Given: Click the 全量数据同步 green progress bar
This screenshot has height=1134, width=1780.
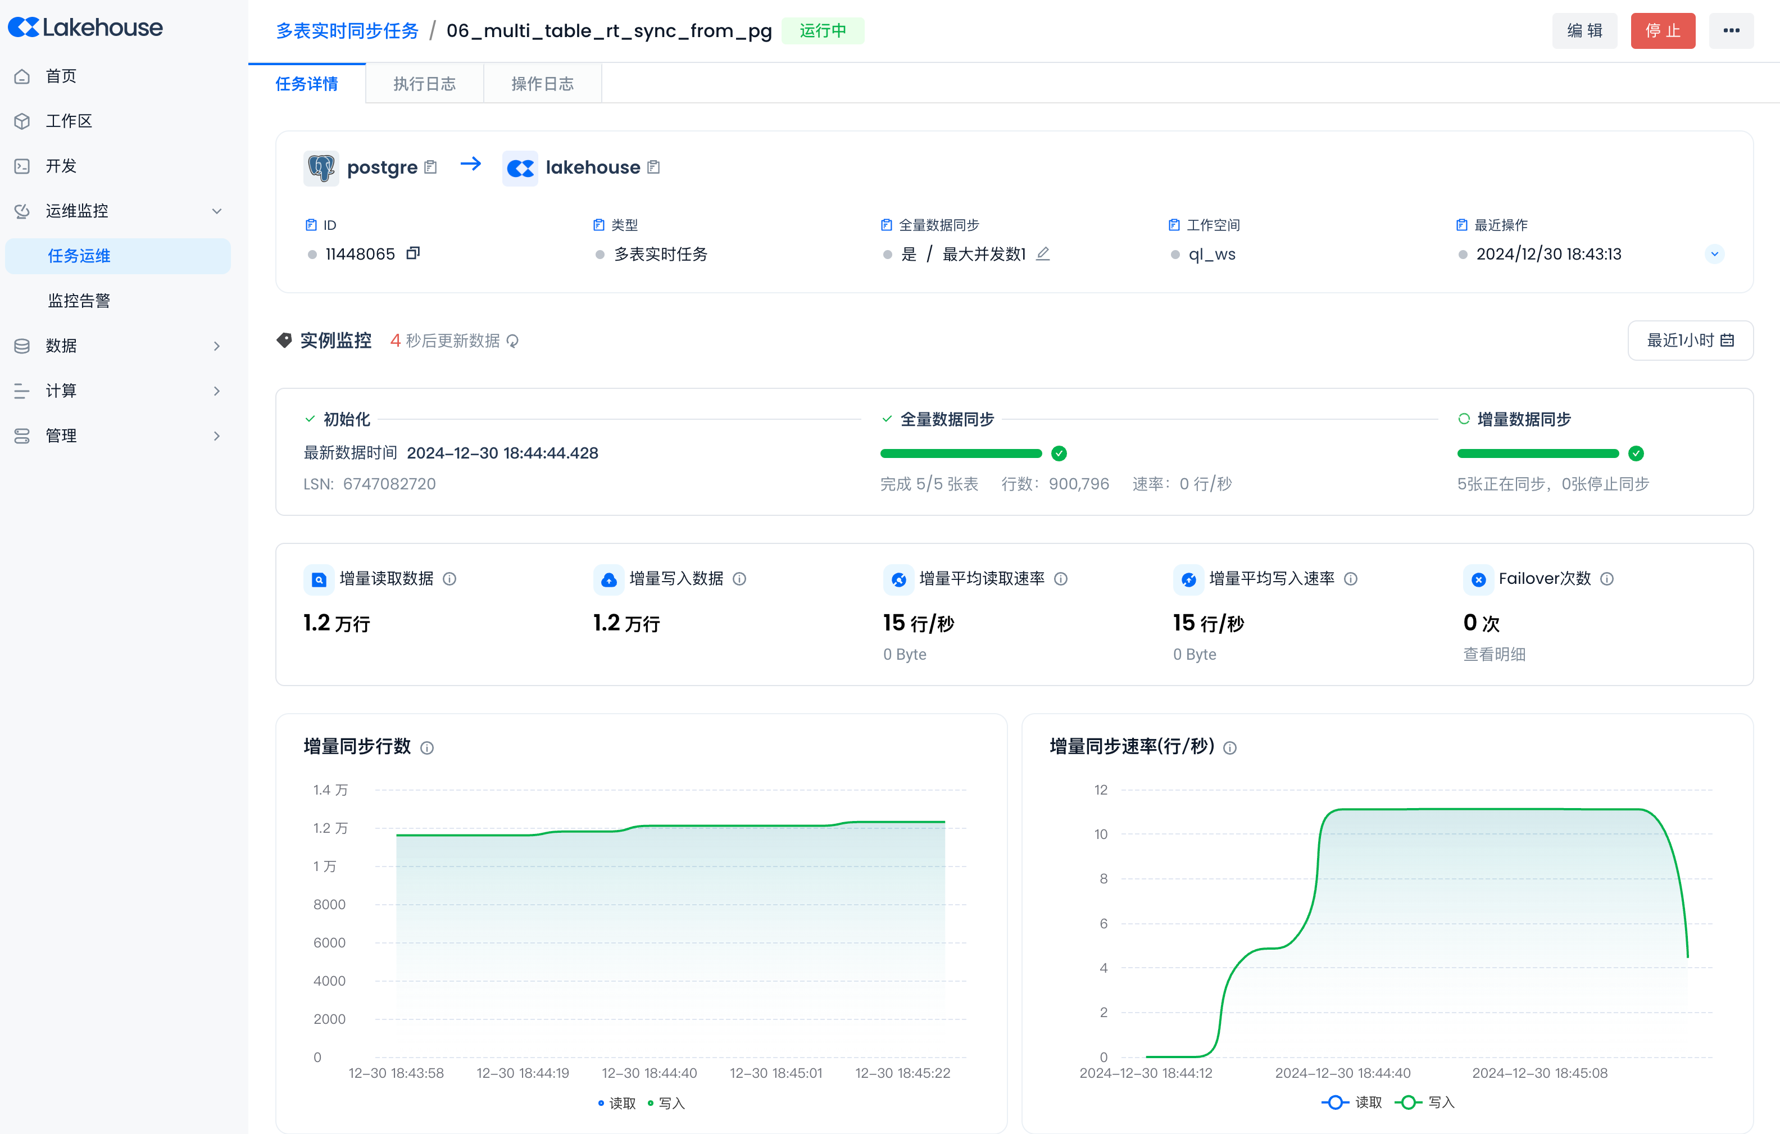Looking at the screenshot, I should click(961, 453).
